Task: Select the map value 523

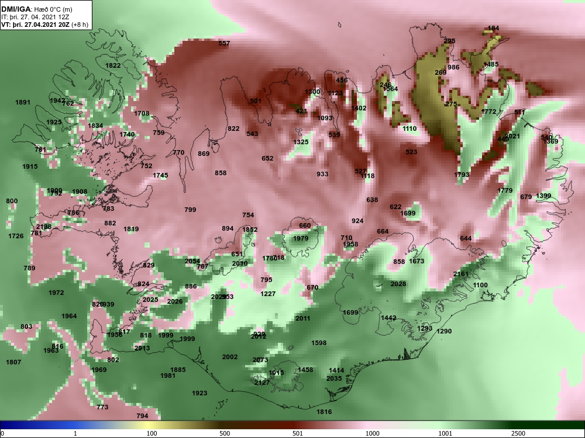Action: [x=411, y=152]
